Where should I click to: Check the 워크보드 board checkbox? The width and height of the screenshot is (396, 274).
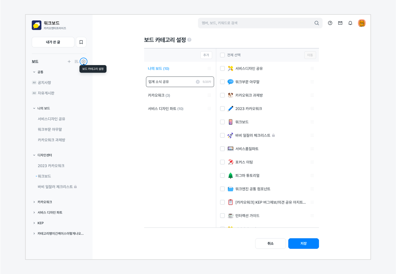tap(222, 122)
